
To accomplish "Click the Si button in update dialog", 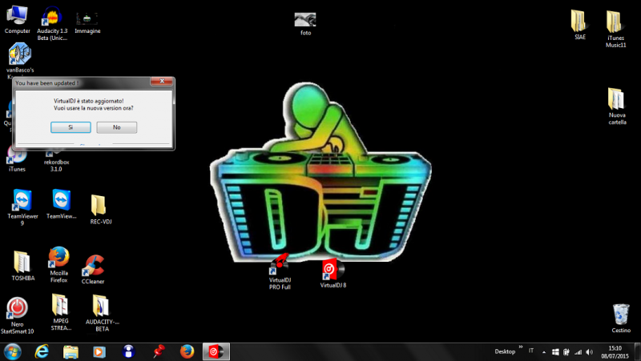I will tap(70, 127).
